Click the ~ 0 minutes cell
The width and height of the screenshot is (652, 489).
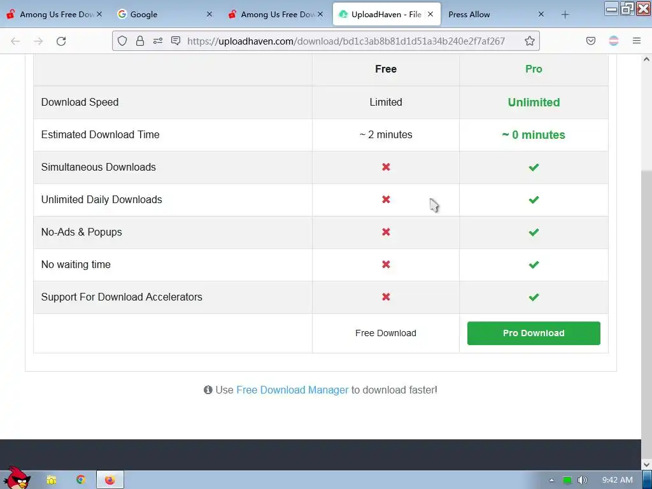pos(534,135)
